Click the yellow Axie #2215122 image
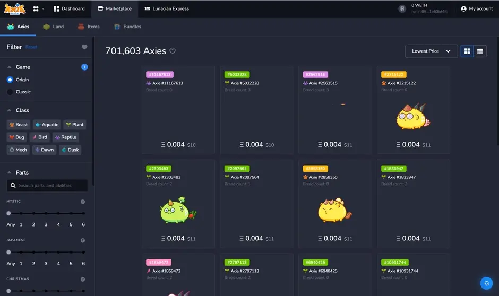This screenshot has width=499, height=296. pos(413,116)
